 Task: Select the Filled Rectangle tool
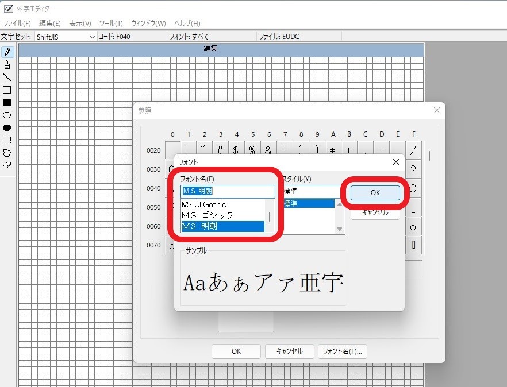point(7,102)
